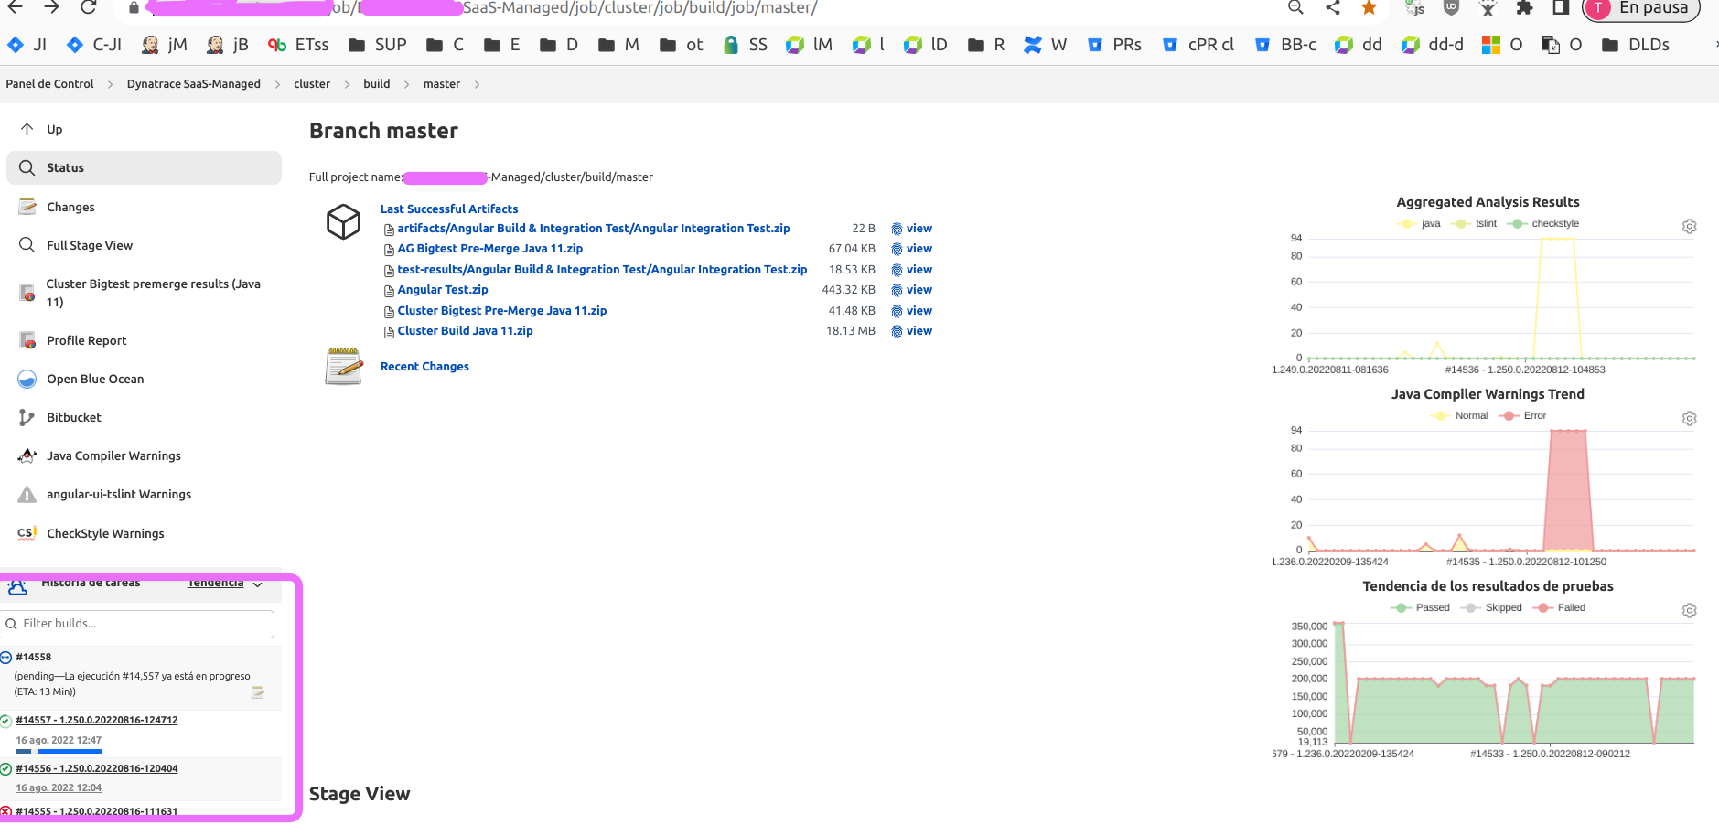This screenshot has height=825, width=1719.
Task: Expand the chevron after 'master' breadcrumb
Action: point(477,84)
